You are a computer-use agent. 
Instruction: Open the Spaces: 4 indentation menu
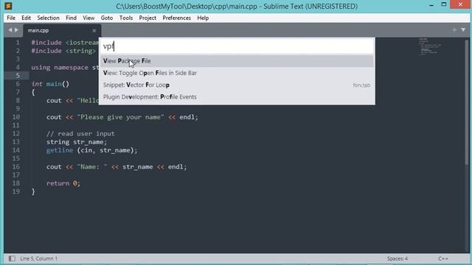[x=398, y=258]
